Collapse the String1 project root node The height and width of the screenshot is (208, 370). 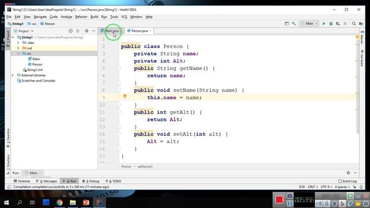[x=13, y=37]
